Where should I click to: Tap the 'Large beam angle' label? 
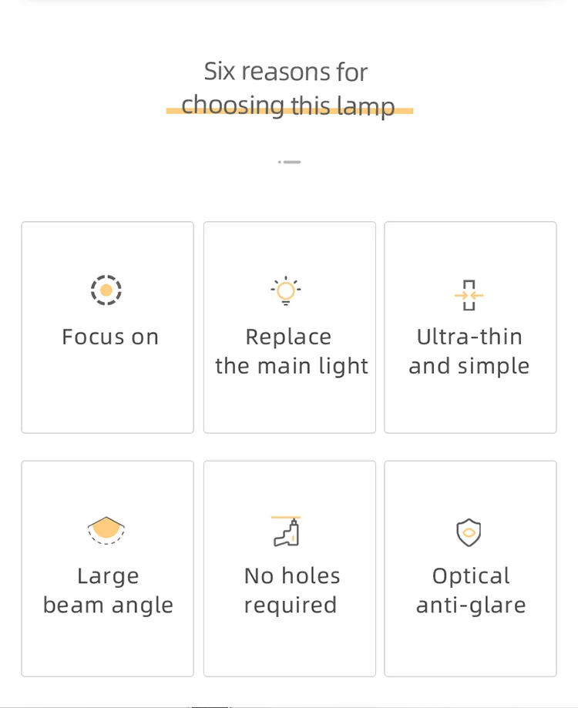[x=108, y=590]
